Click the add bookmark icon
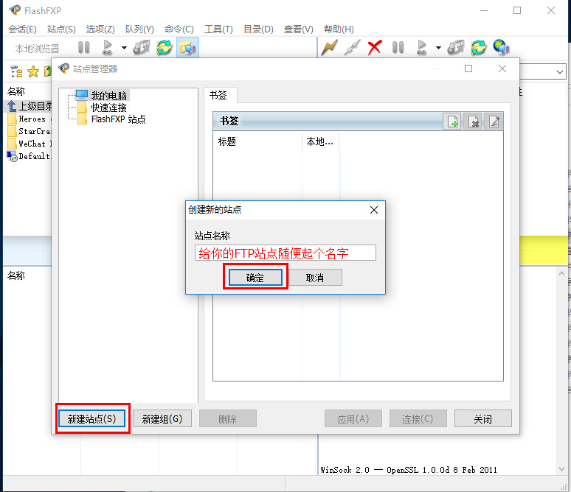 452,122
